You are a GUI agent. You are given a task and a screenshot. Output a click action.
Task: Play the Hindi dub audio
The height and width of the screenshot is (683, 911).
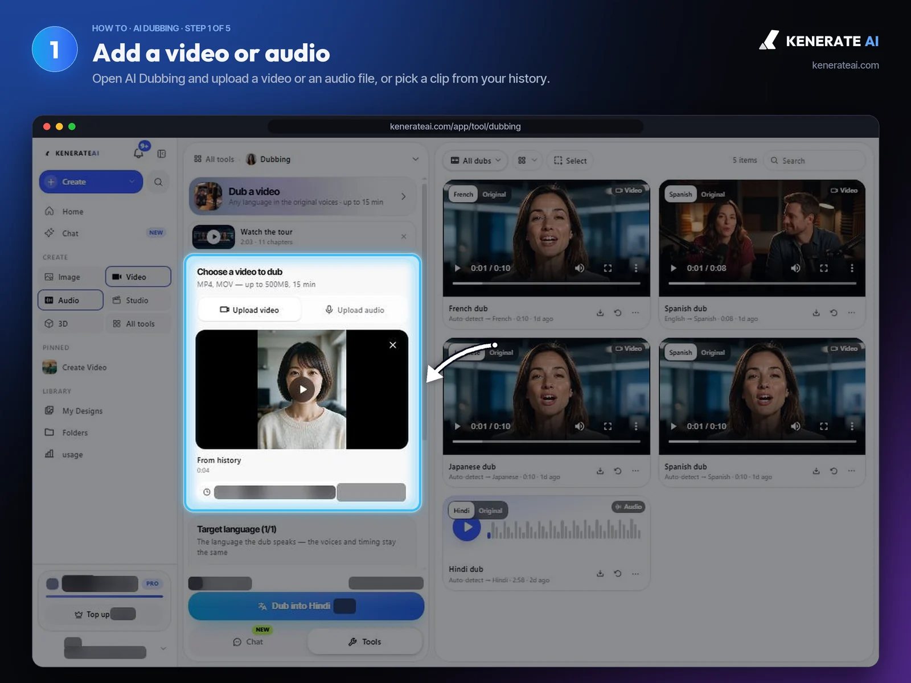pos(467,527)
